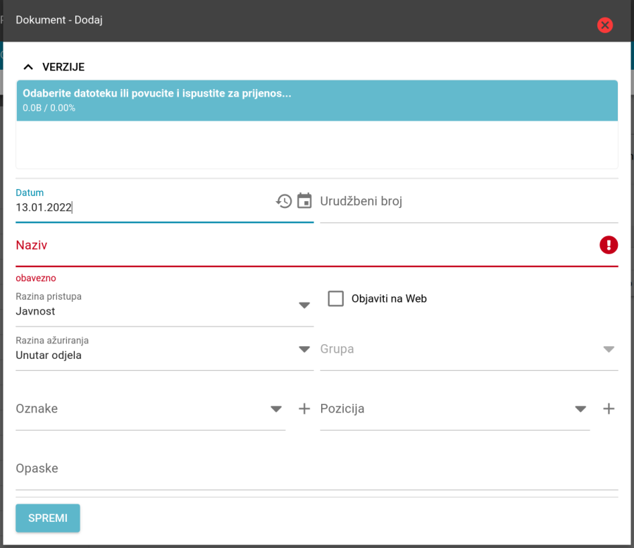Screen dimensions: 634x548
Task: Open the calendar date picker icon
Action: [x=304, y=201]
